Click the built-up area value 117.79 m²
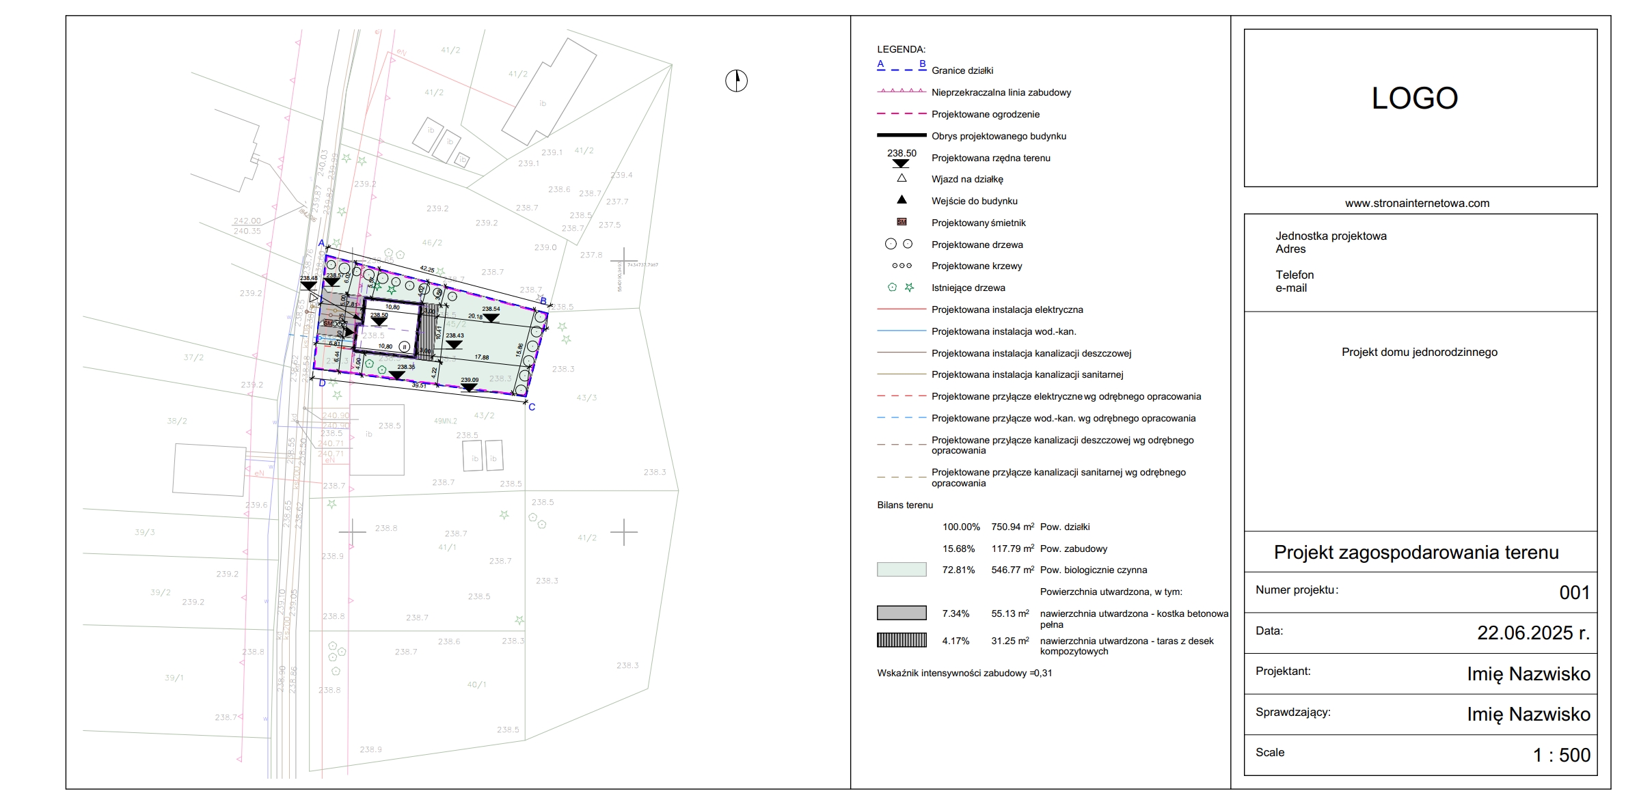Image resolution: width=1626 pixels, height=804 pixels. (1013, 549)
